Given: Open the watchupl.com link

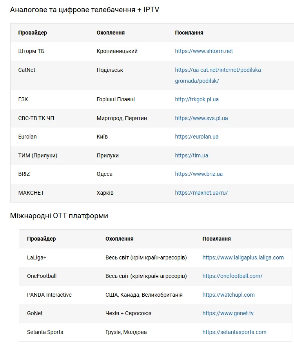Looking at the screenshot, I should tap(229, 295).
